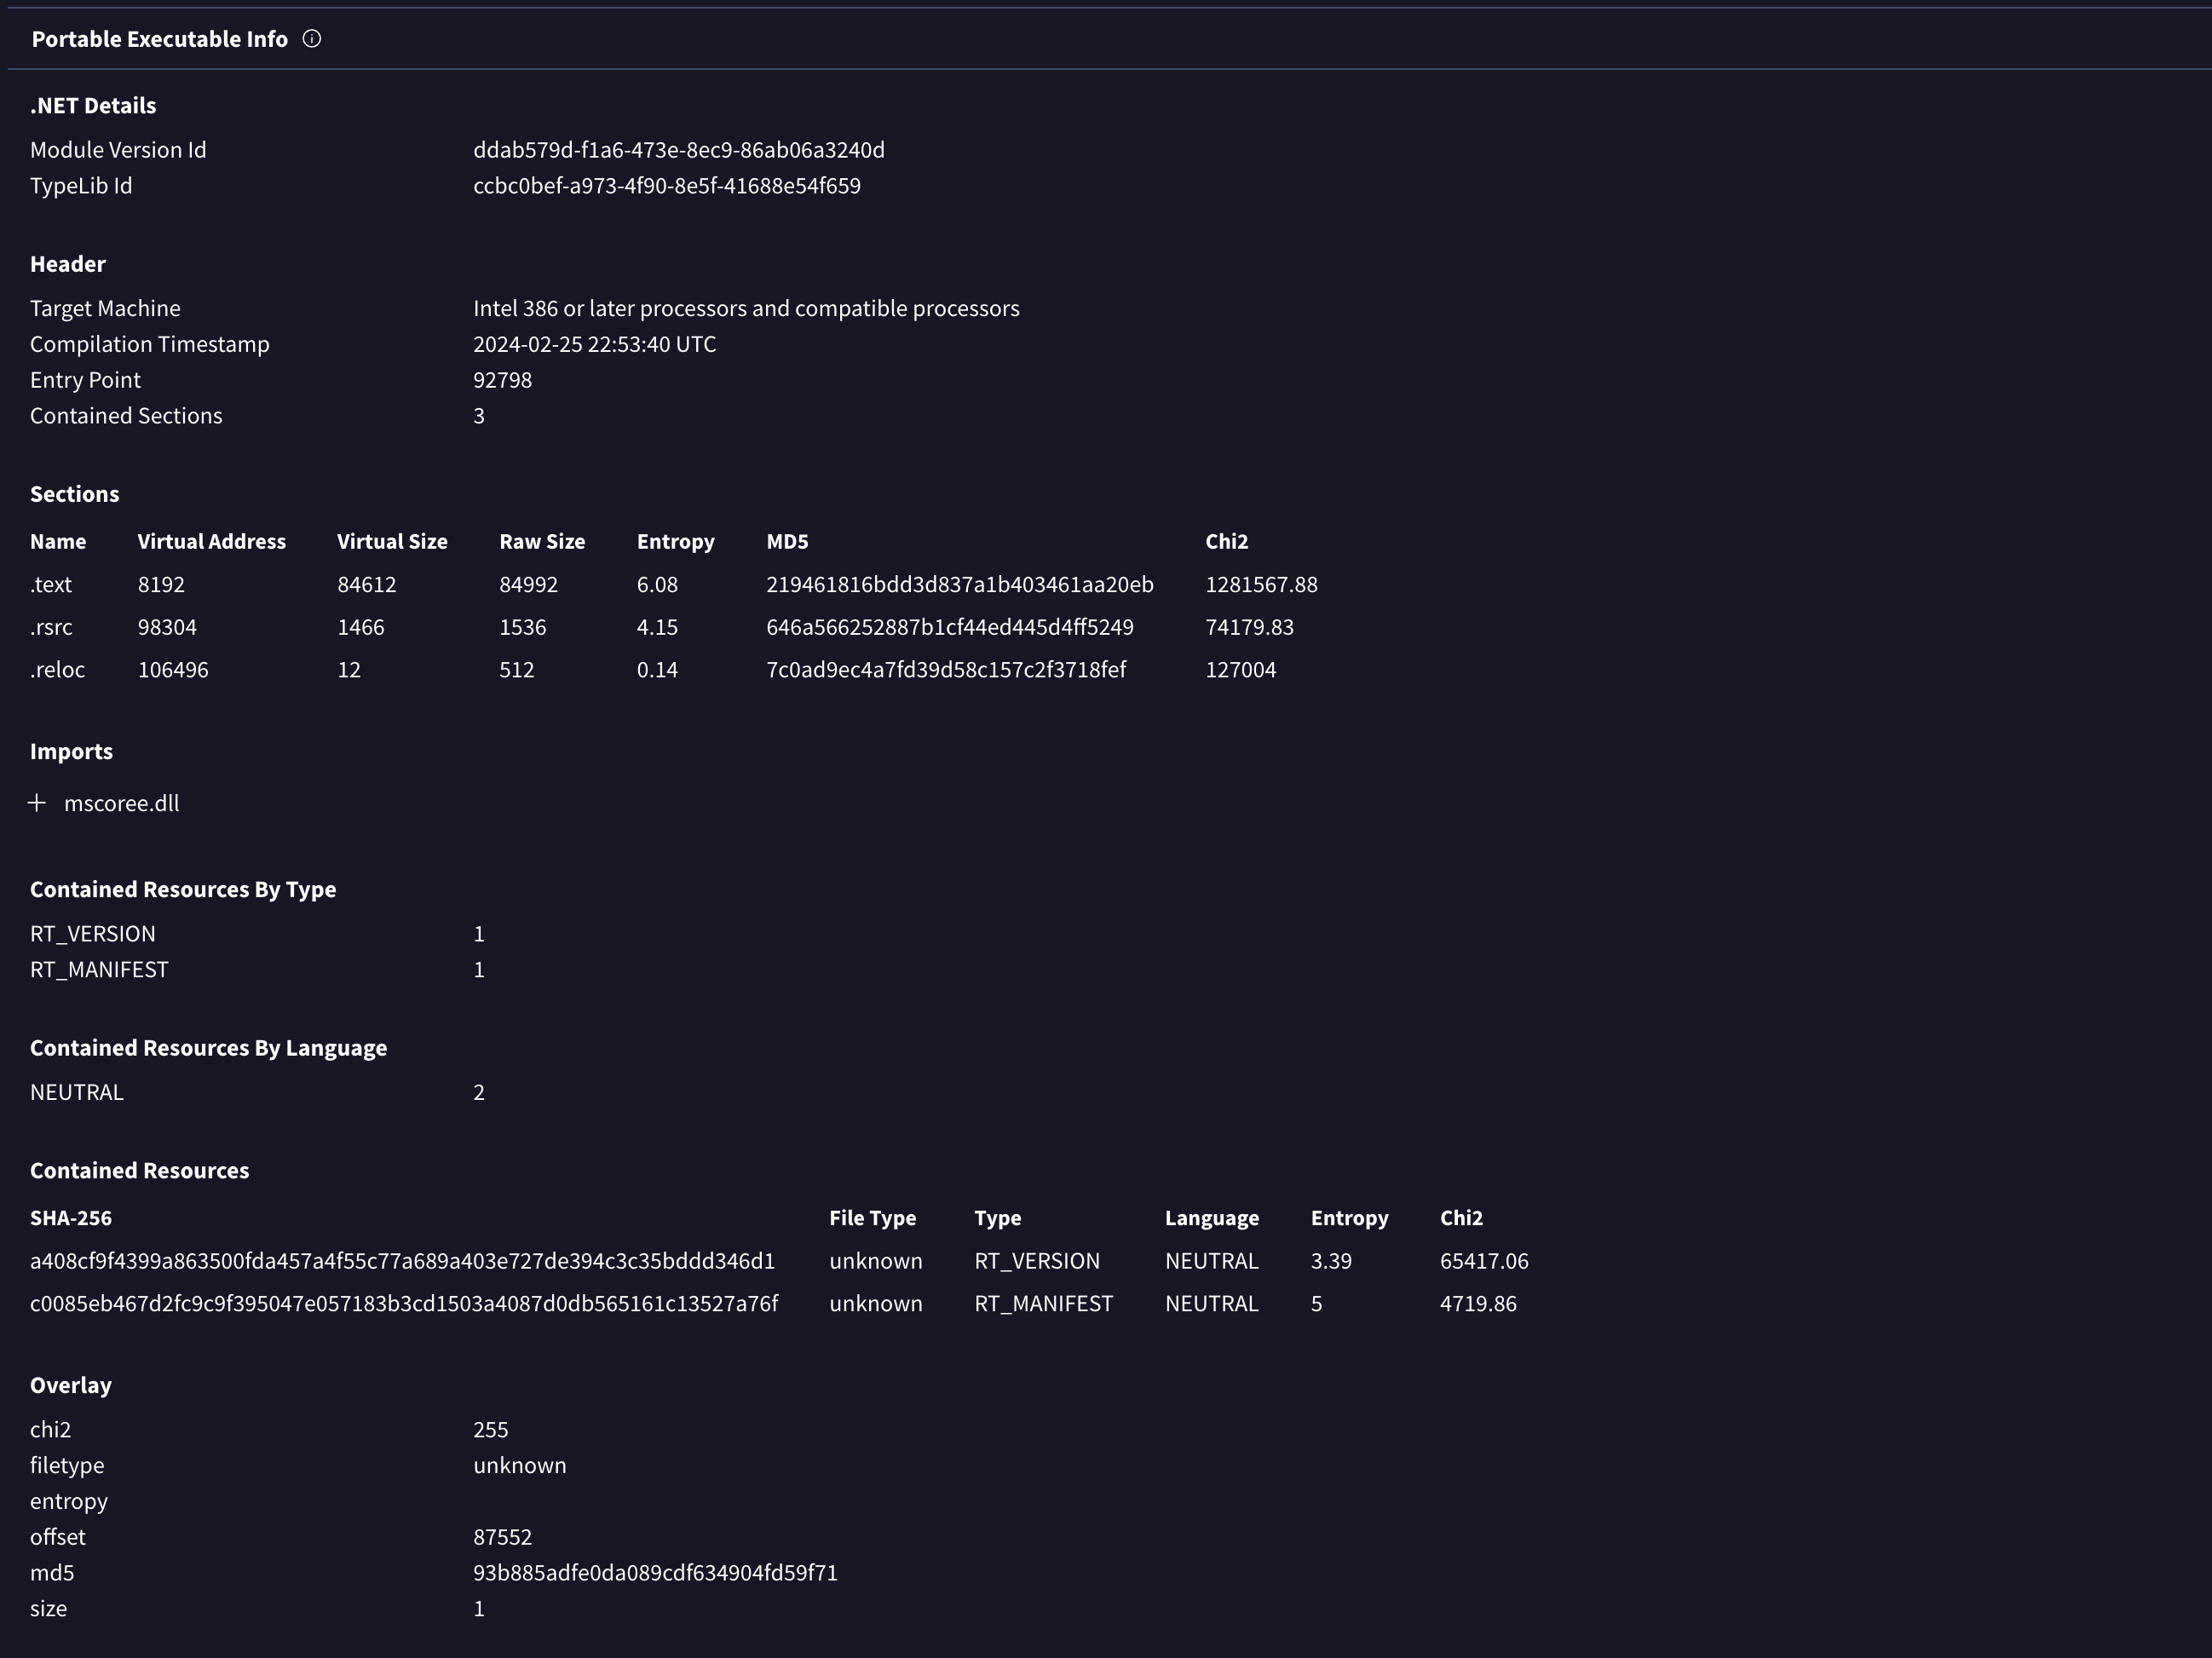Viewport: 2212px width, 1658px height.
Task: Click the RT_MANIFEST resource SHA-256 hash
Action: (403, 1304)
